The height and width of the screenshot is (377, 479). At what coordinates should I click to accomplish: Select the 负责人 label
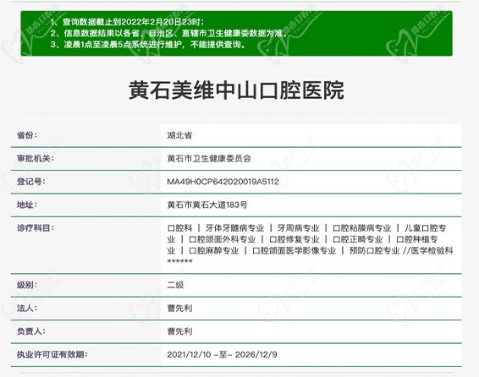30,331
